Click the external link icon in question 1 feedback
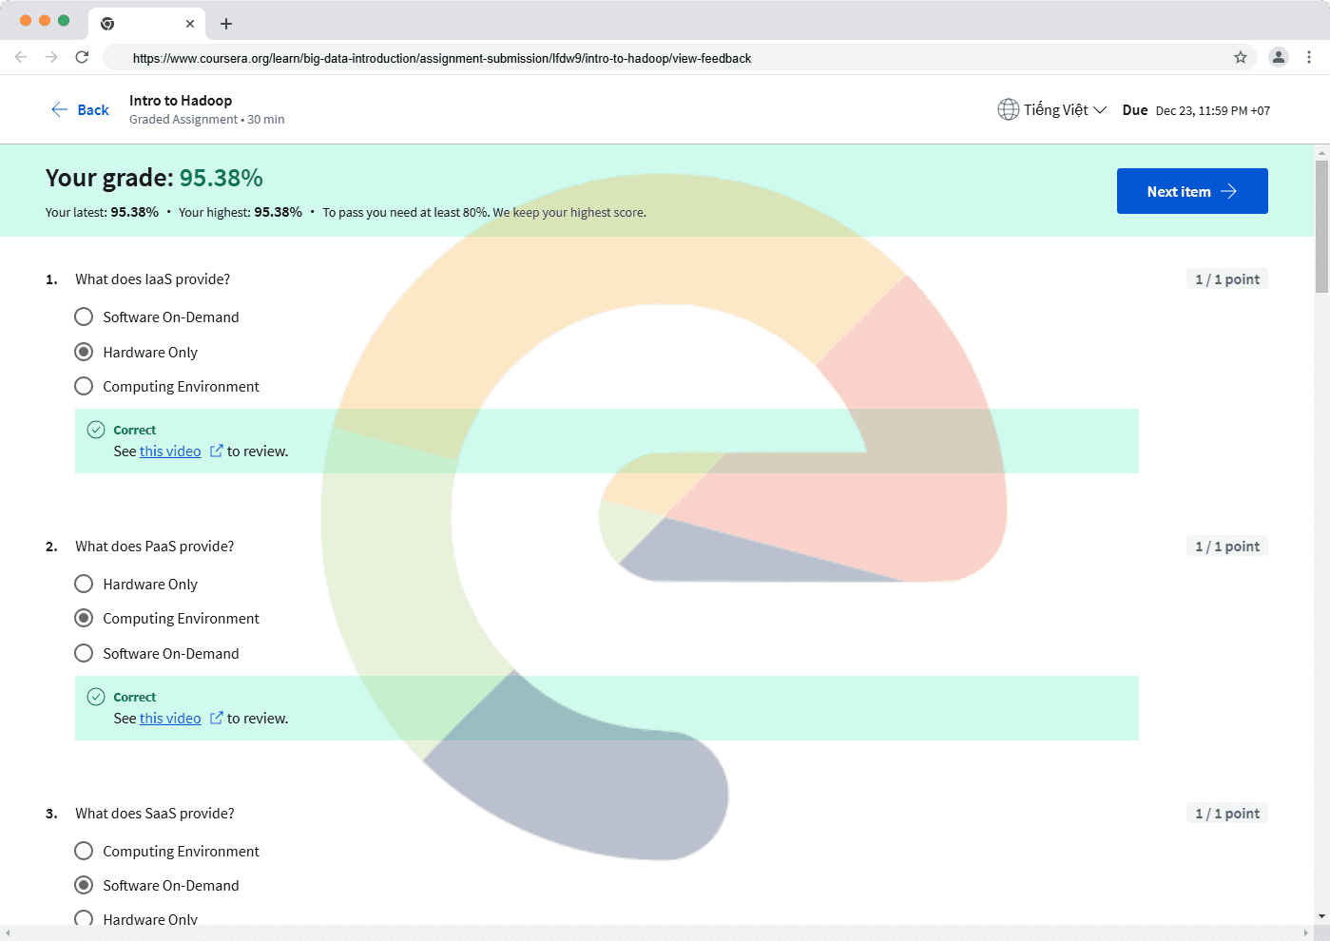The image size is (1330, 941). tap(216, 451)
